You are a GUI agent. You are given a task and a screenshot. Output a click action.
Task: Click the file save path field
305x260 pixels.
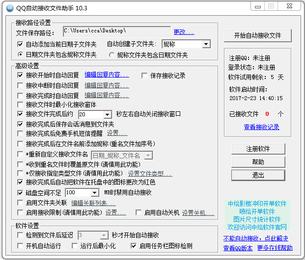click(117, 31)
